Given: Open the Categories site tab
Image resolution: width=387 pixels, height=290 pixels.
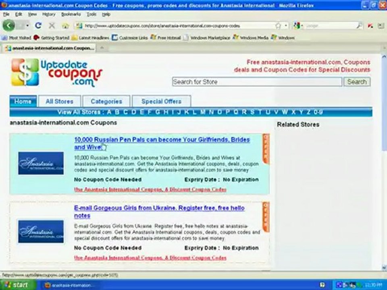Looking at the screenshot, I should coord(106,101).
